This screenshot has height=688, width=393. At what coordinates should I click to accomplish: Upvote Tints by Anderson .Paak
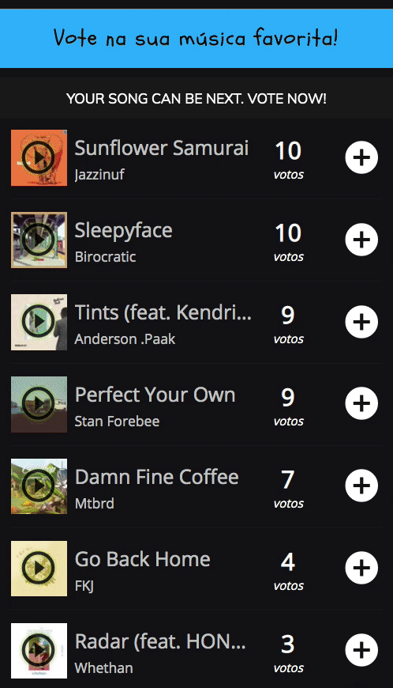(x=361, y=322)
